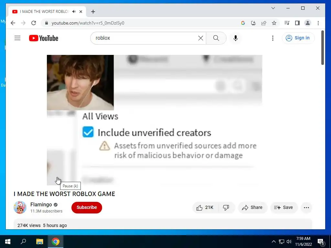The width and height of the screenshot is (331, 248).
Task: Bookmark this tab with the star icon
Action: [274, 23]
